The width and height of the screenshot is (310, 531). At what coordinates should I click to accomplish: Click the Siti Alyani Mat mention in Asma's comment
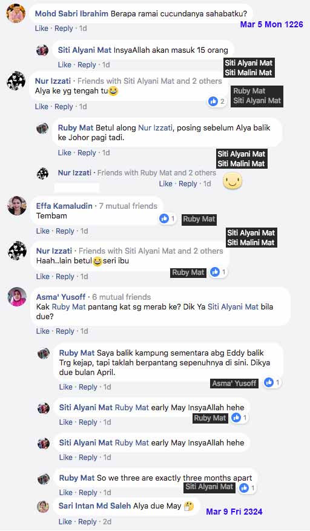coord(233,307)
